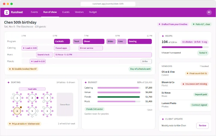Click the Chen 50th birthday title
216x136 pixels.
coord(20,22)
